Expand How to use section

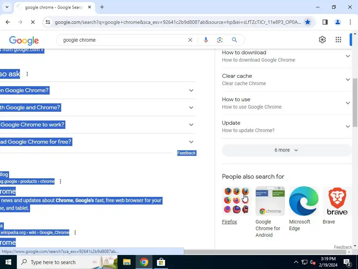[287, 103]
